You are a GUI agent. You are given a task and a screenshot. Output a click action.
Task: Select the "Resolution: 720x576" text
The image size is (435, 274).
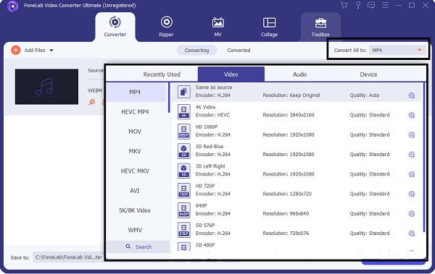286,234
